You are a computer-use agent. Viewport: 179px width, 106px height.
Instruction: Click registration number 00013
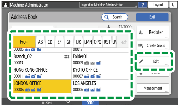(x=18, y=63)
